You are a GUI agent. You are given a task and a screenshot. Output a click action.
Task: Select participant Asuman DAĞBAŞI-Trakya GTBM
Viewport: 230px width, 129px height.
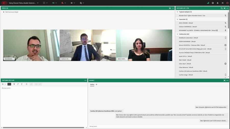201,53
